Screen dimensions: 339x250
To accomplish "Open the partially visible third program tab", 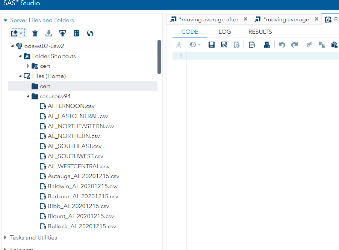I will 331,19.
